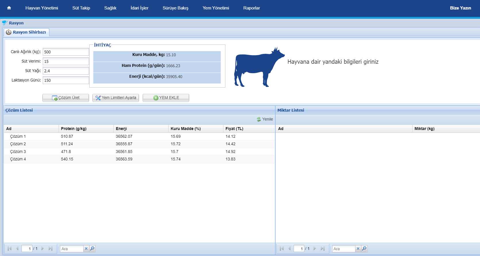Open Sağlık menu

click(110, 8)
